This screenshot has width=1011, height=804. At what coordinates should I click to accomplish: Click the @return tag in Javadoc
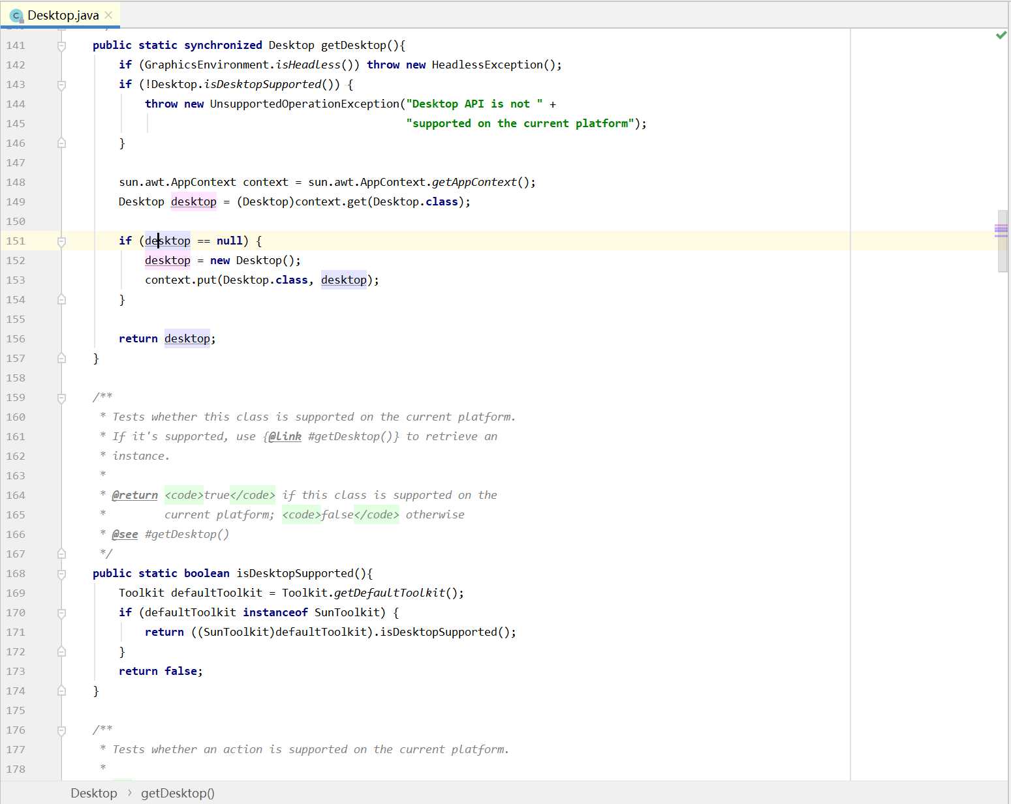[135, 495]
